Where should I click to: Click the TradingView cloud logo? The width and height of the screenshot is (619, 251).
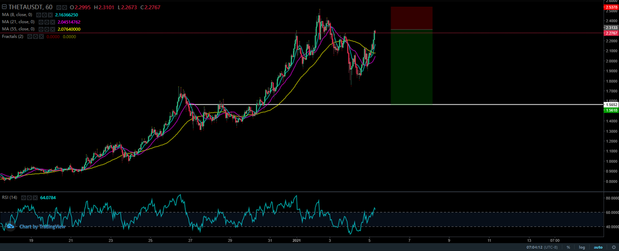10,226
